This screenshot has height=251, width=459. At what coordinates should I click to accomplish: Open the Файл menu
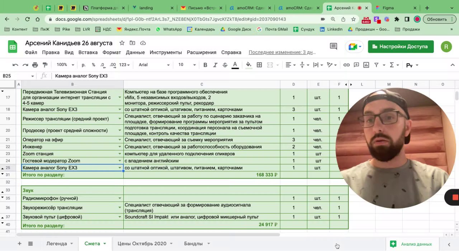[x=31, y=52]
